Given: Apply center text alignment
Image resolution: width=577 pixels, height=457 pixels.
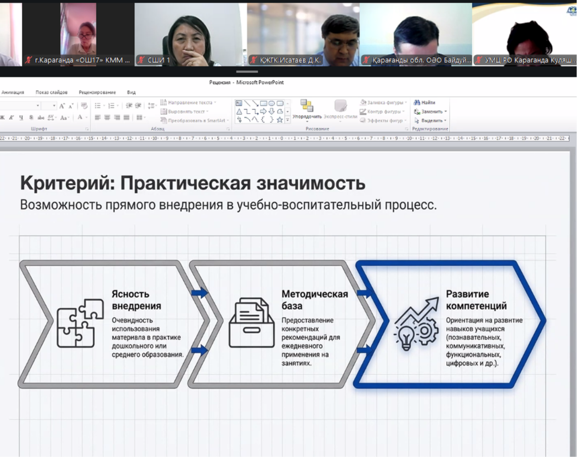Looking at the screenshot, I should click(x=107, y=118).
